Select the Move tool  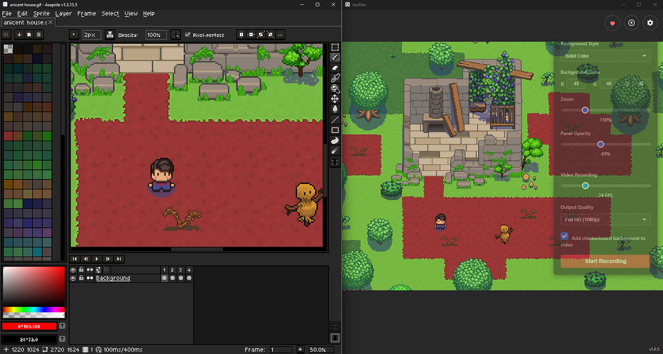point(335,99)
